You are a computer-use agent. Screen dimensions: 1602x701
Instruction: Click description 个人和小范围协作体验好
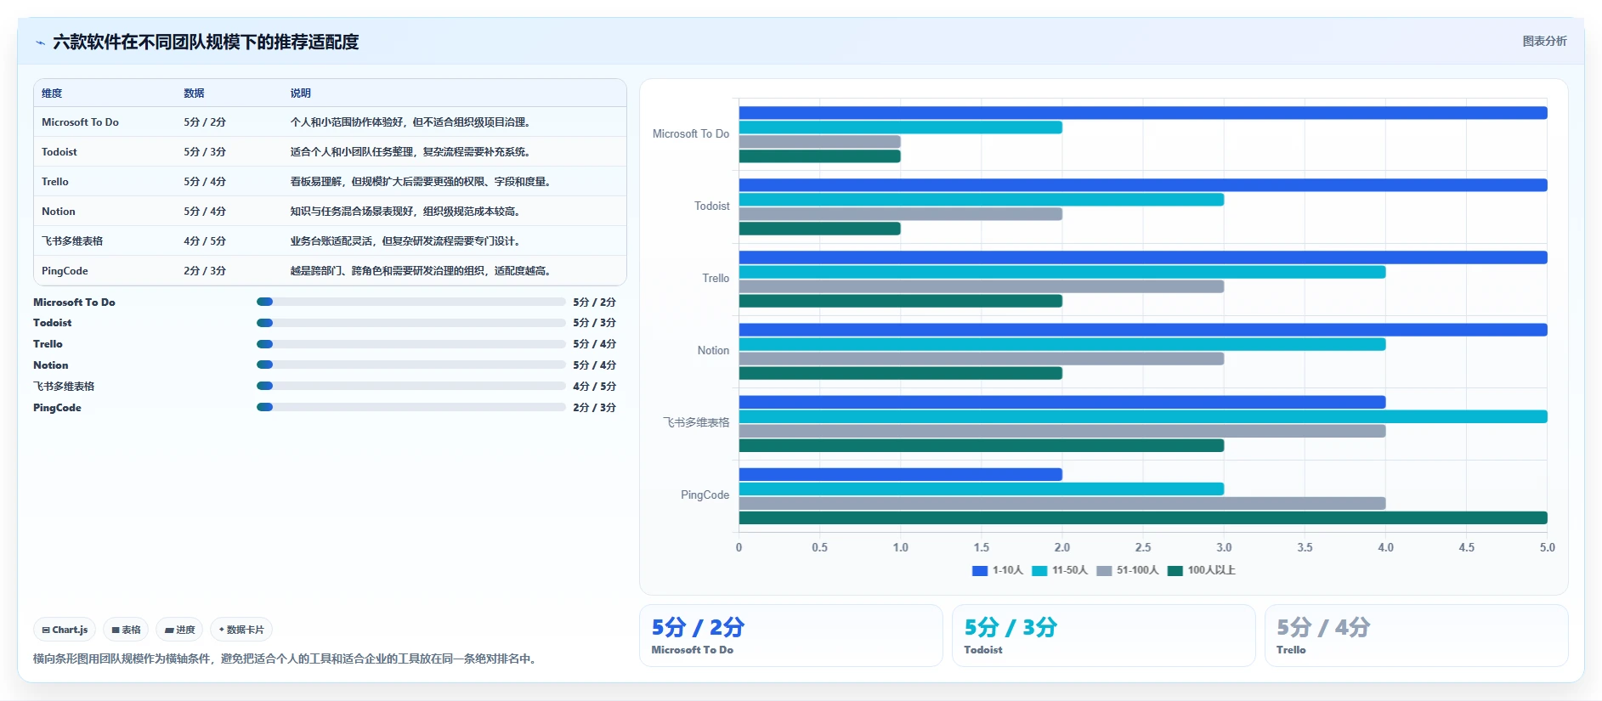point(411,122)
